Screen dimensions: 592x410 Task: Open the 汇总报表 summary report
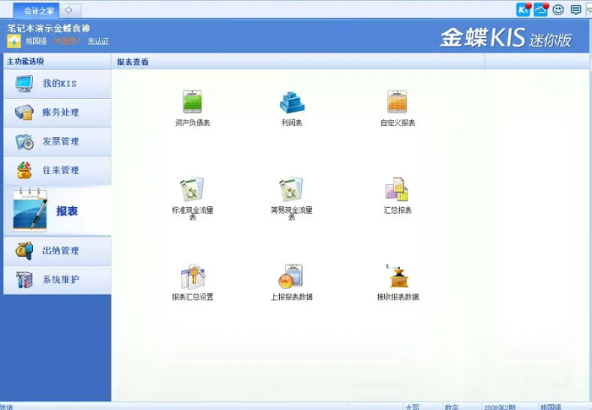[x=397, y=195]
